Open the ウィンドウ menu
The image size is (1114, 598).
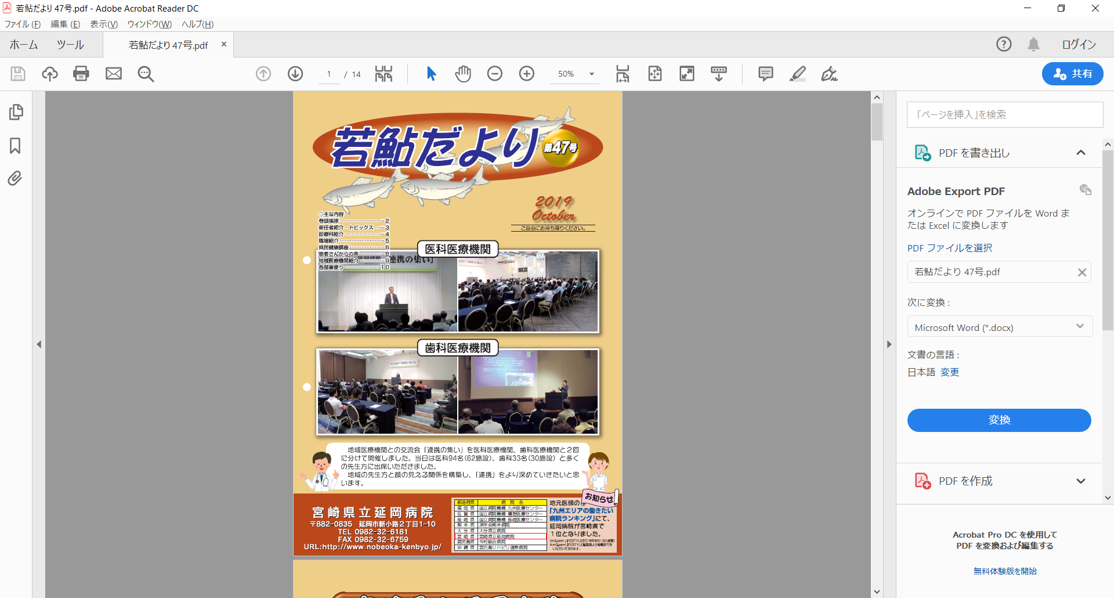click(150, 24)
